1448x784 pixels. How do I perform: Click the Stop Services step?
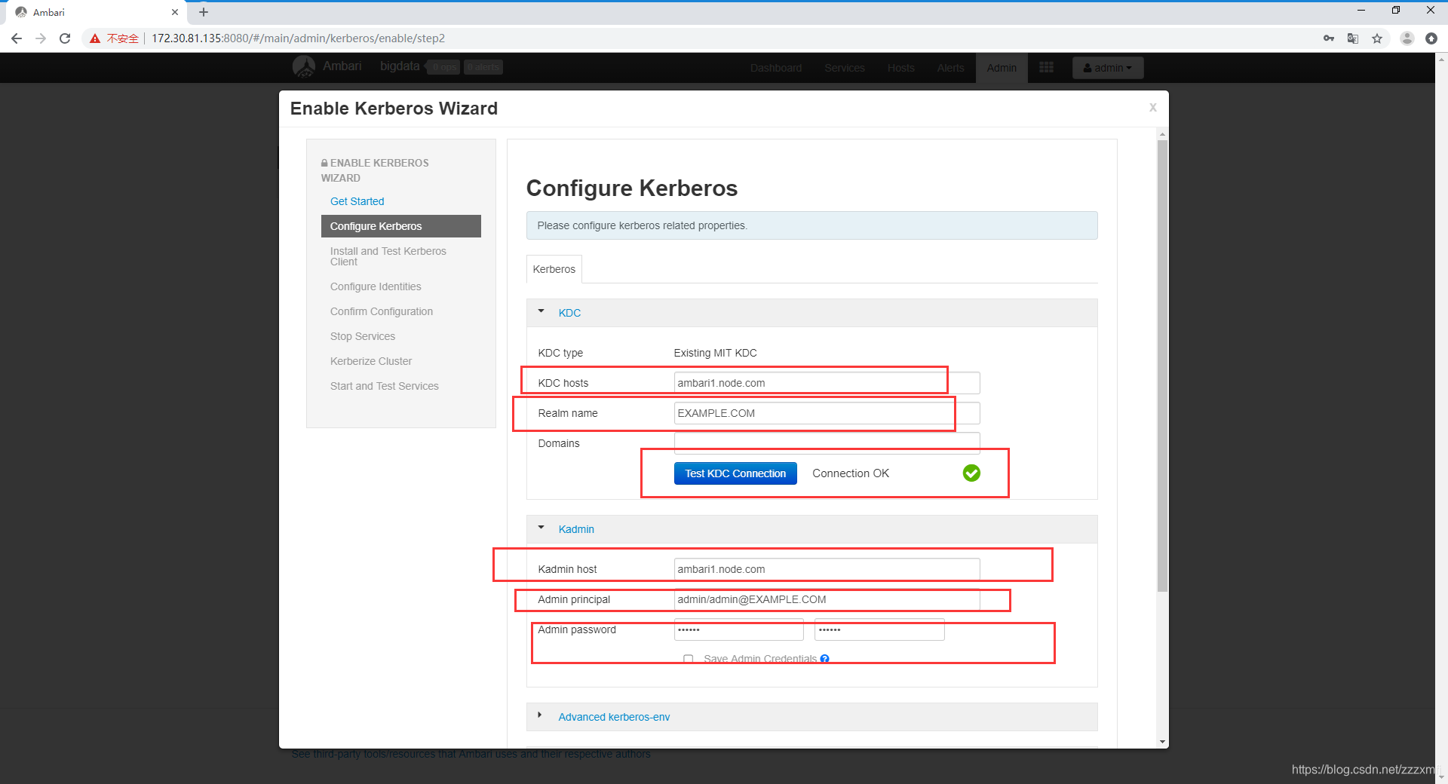click(x=363, y=336)
